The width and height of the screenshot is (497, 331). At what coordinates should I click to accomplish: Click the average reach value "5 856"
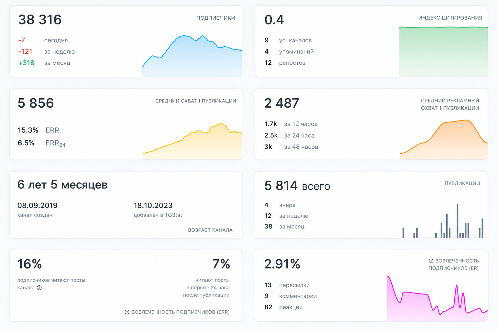pos(36,103)
